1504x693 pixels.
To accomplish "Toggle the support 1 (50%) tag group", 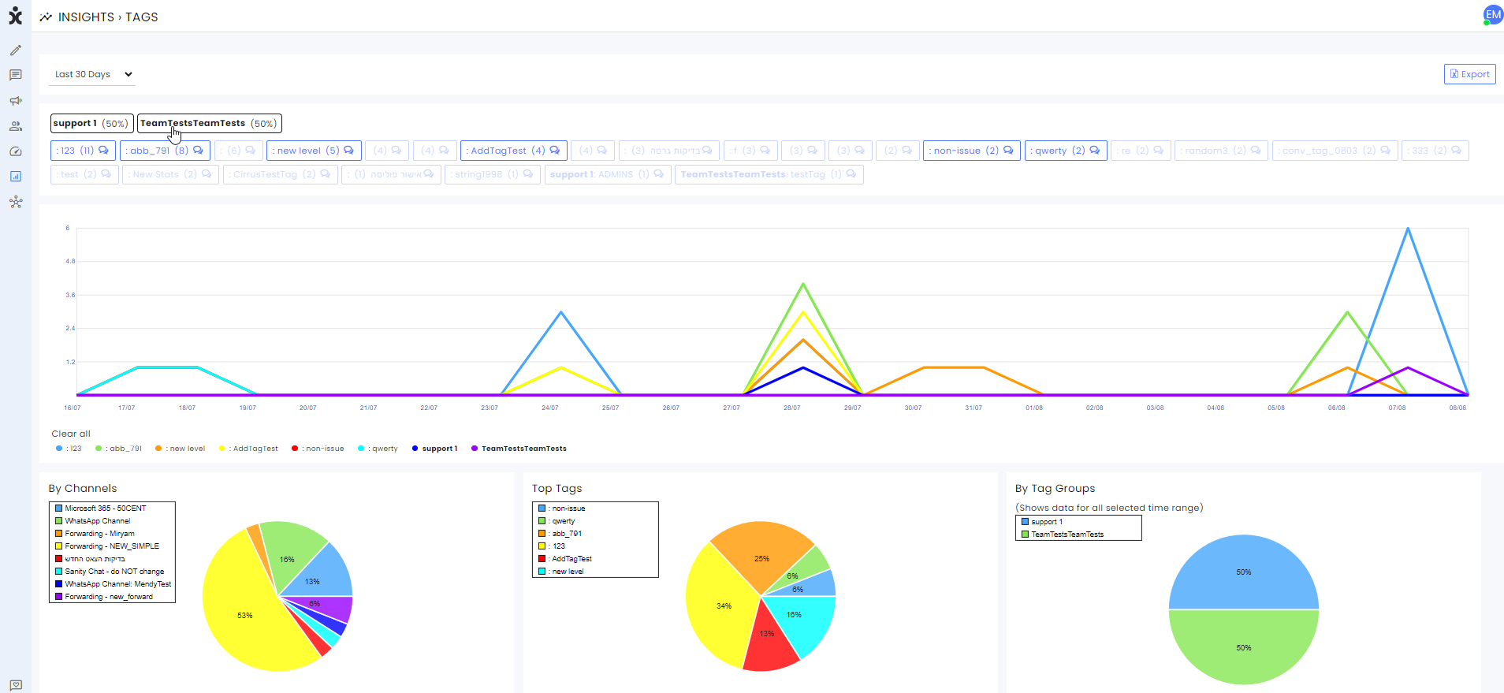I will 91,123.
